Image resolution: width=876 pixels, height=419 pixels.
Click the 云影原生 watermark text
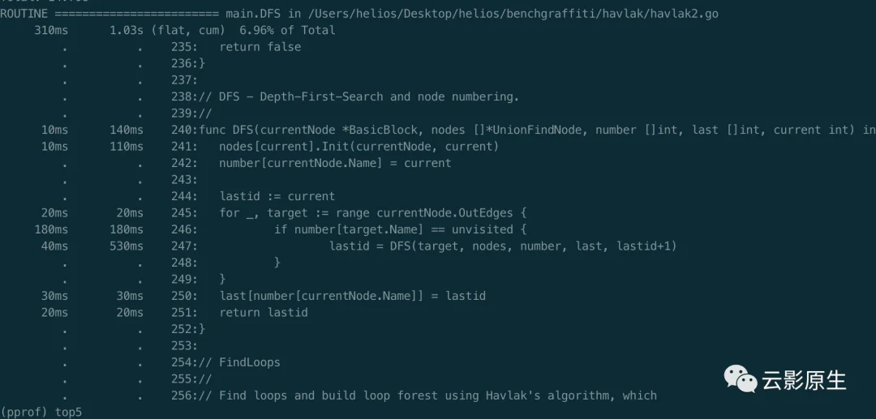tap(805, 380)
